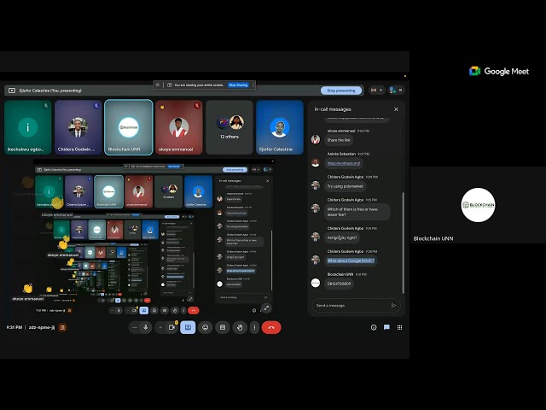
Task: Open the link shared by Asioka Sebastian
Action: pyautogui.click(x=343, y=163)
